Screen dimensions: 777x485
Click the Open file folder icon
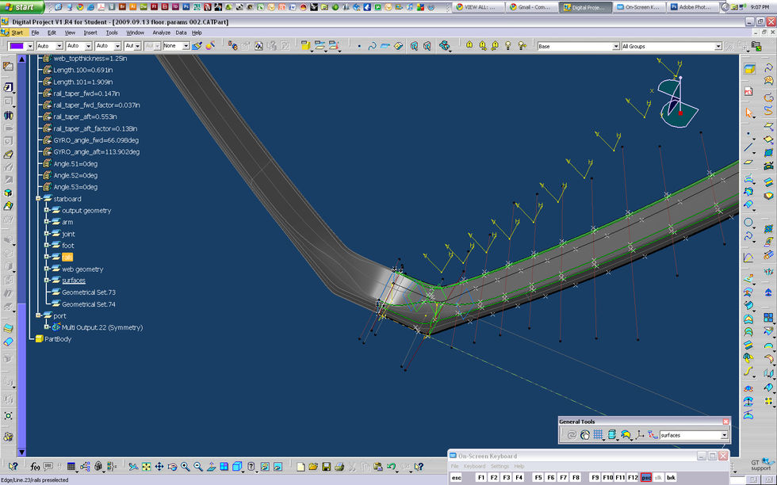click(x=313, y=467)
